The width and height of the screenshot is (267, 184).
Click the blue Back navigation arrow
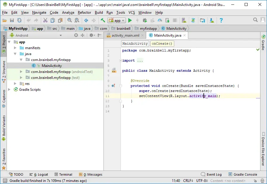click(x=86, y=21)
